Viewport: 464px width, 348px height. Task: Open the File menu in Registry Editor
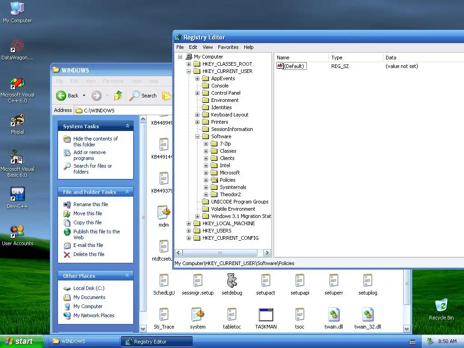[x=180, y=47]
